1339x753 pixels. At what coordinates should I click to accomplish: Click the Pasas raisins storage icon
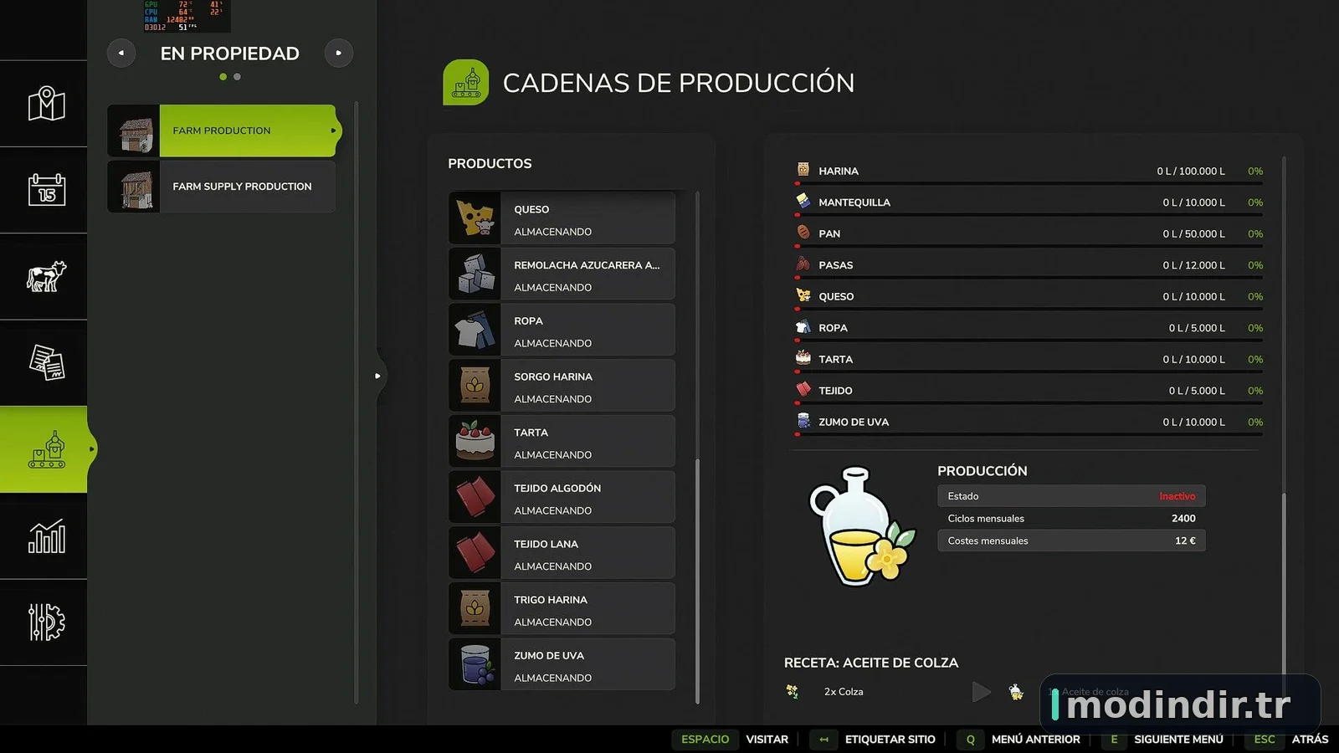(x=803, y=264)
